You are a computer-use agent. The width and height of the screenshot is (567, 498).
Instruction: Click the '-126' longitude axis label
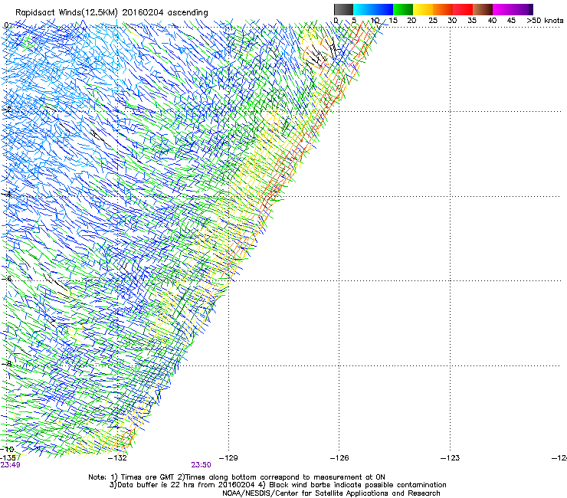[x=339, y=458]
